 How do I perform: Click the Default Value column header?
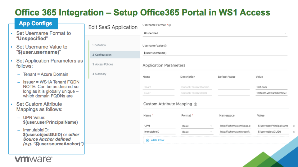point(227,77)
